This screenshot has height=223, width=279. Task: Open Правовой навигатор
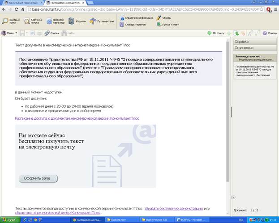coord(56,21)
